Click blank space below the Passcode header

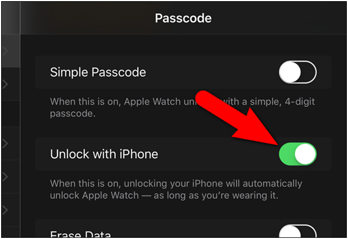click(183, 45)
